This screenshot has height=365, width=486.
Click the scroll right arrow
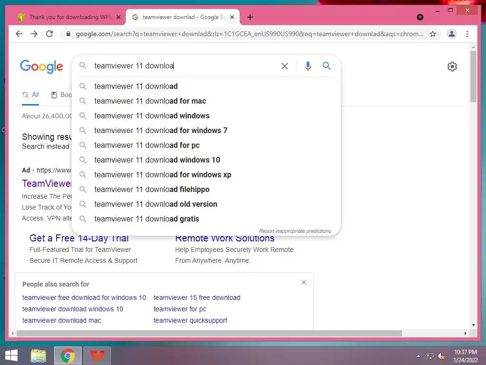[465, 333]
